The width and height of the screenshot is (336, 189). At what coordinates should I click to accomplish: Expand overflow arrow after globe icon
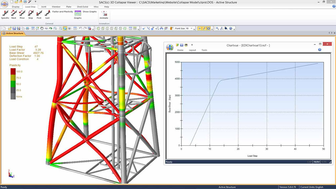point(234,29)
